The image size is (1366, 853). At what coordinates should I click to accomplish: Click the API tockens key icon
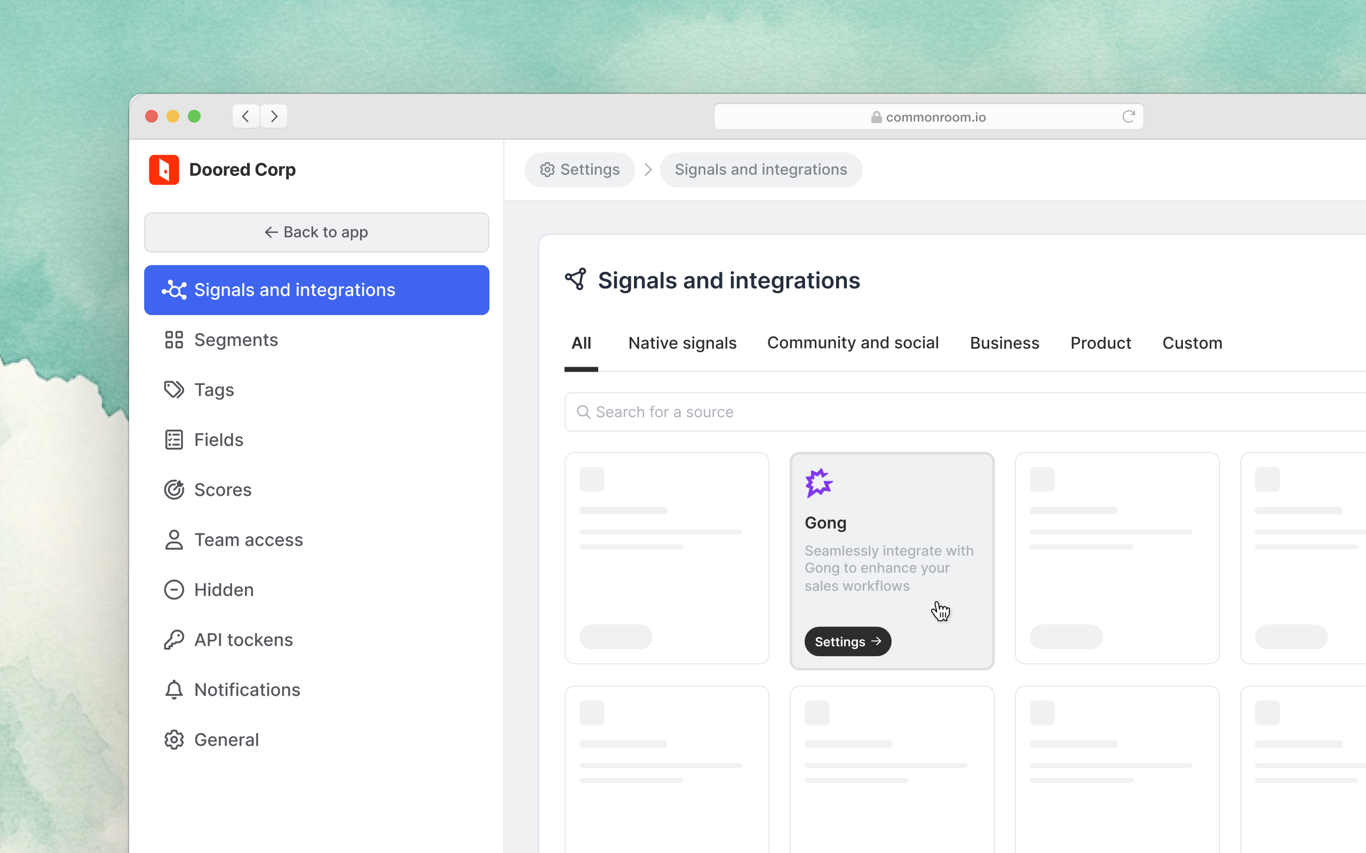pos(174,640)
